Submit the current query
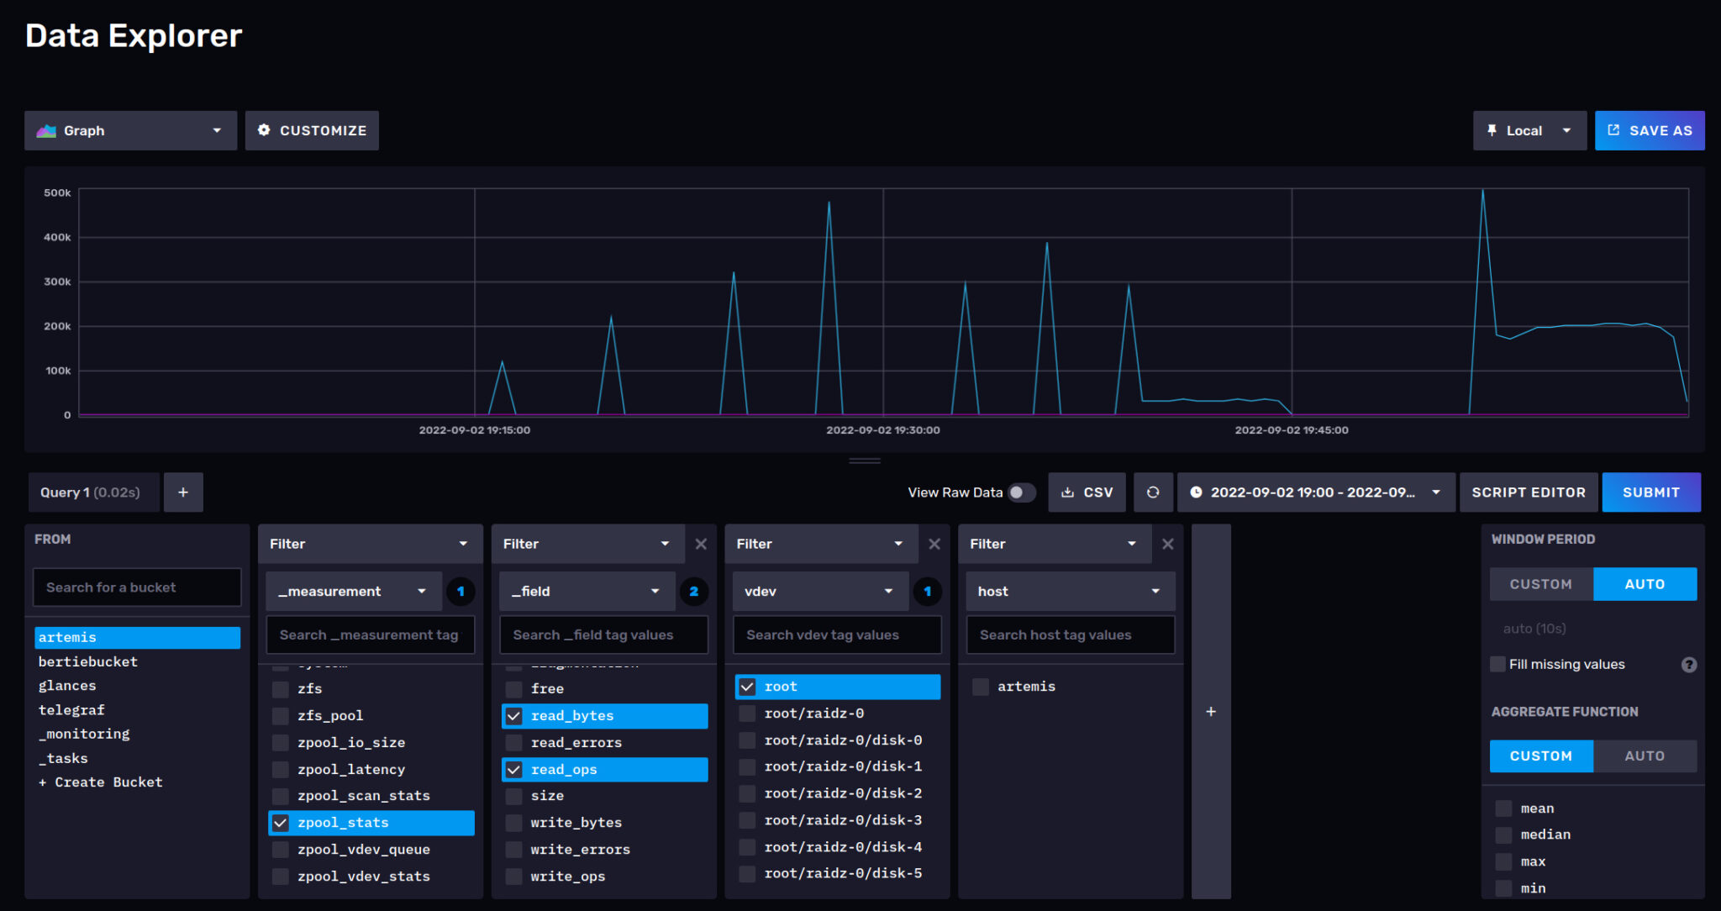This screenshot has width=1721, height=911. tap(1650, 492)
